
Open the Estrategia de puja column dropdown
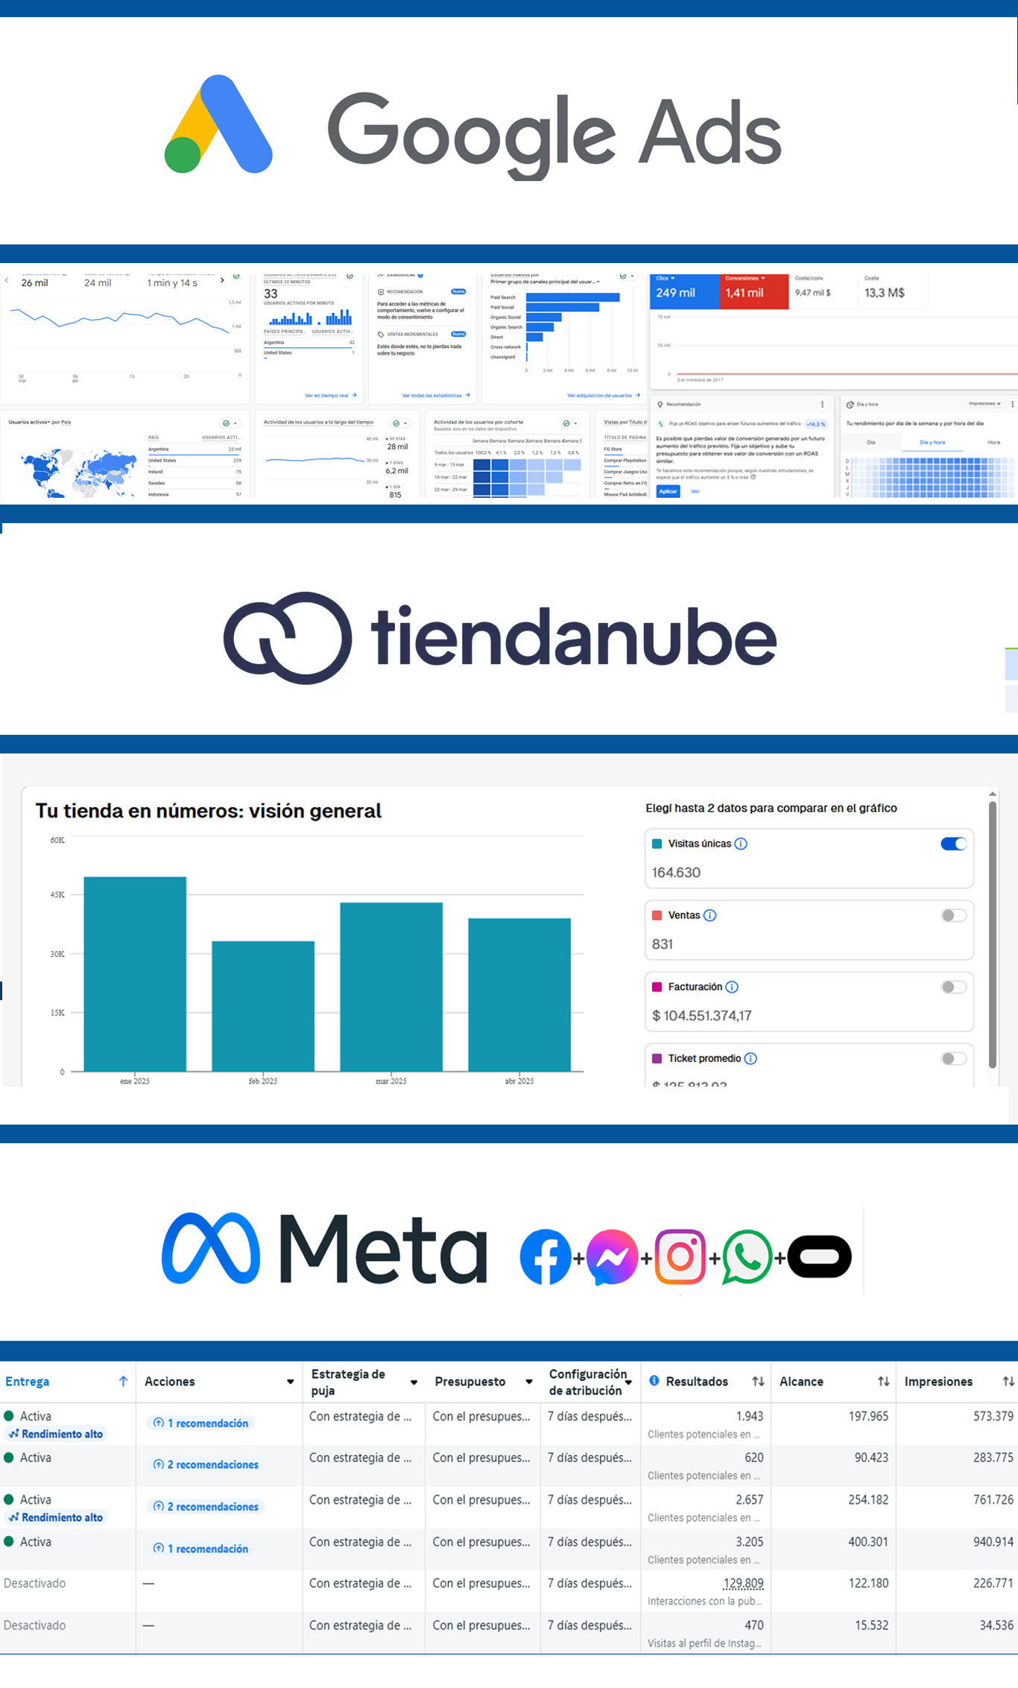414,1382
